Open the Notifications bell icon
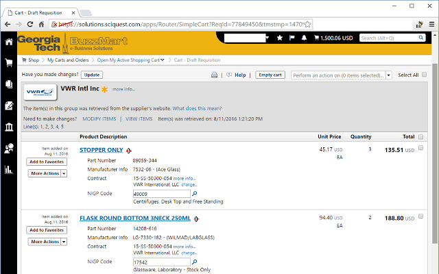 pyautogui.click(x=304, y=38)
